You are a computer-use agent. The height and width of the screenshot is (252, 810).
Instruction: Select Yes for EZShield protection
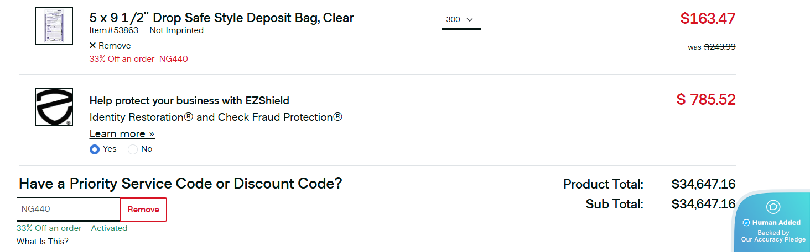coord(95,149)
